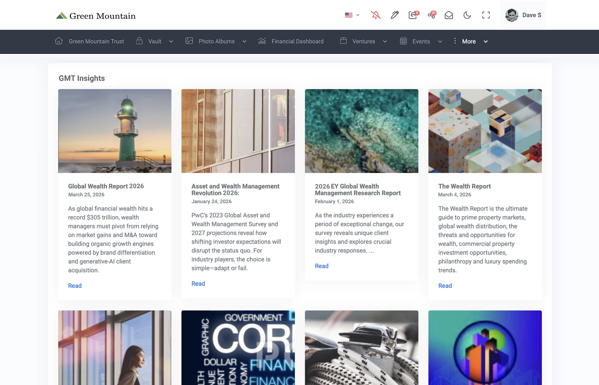Expand the Vault dropdown chevron

click(171, 41)
